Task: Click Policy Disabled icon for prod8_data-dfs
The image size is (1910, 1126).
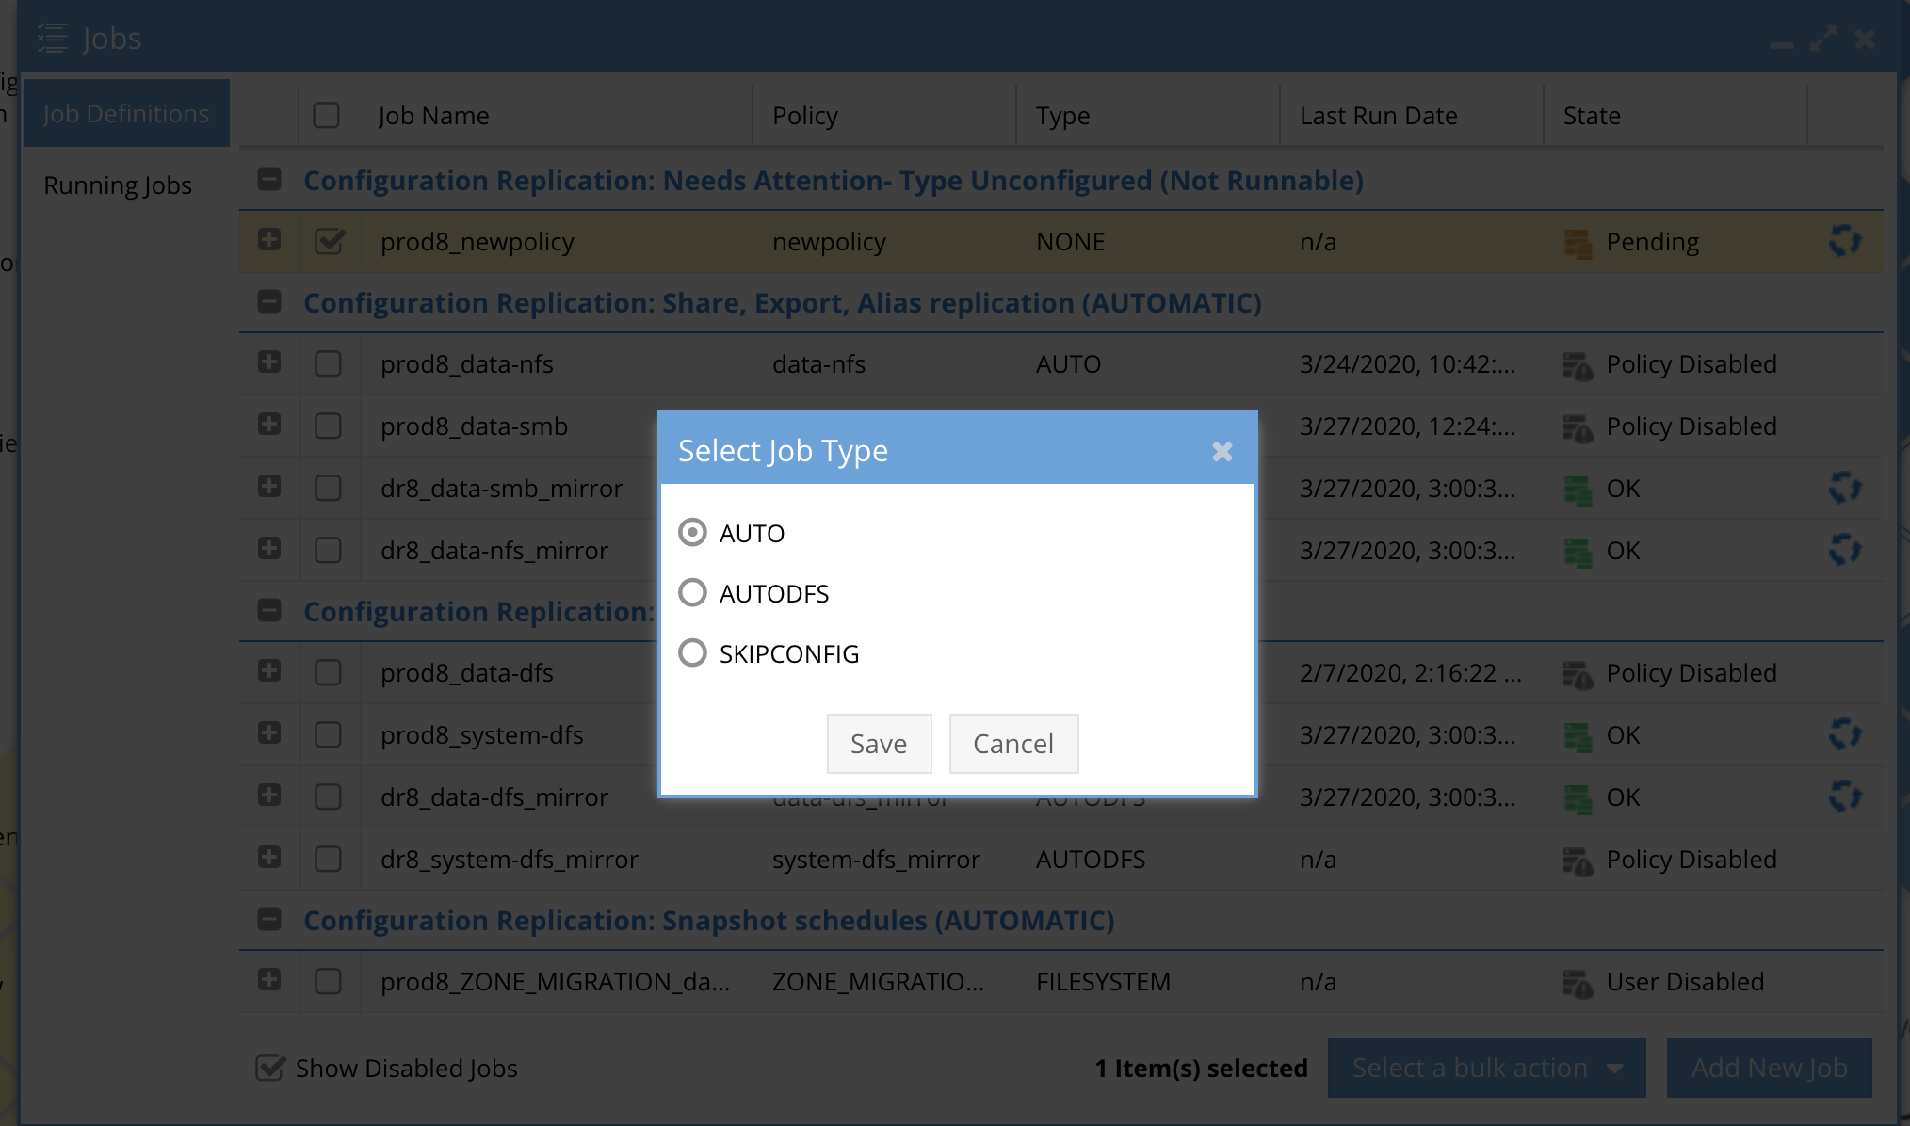Action: [1578, 674]
